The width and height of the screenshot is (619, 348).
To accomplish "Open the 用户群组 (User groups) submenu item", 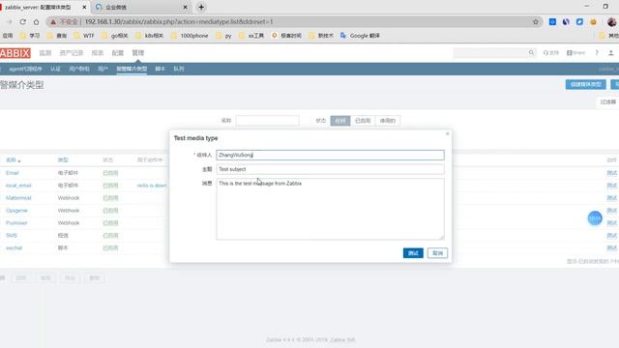I will click(79, 69).
